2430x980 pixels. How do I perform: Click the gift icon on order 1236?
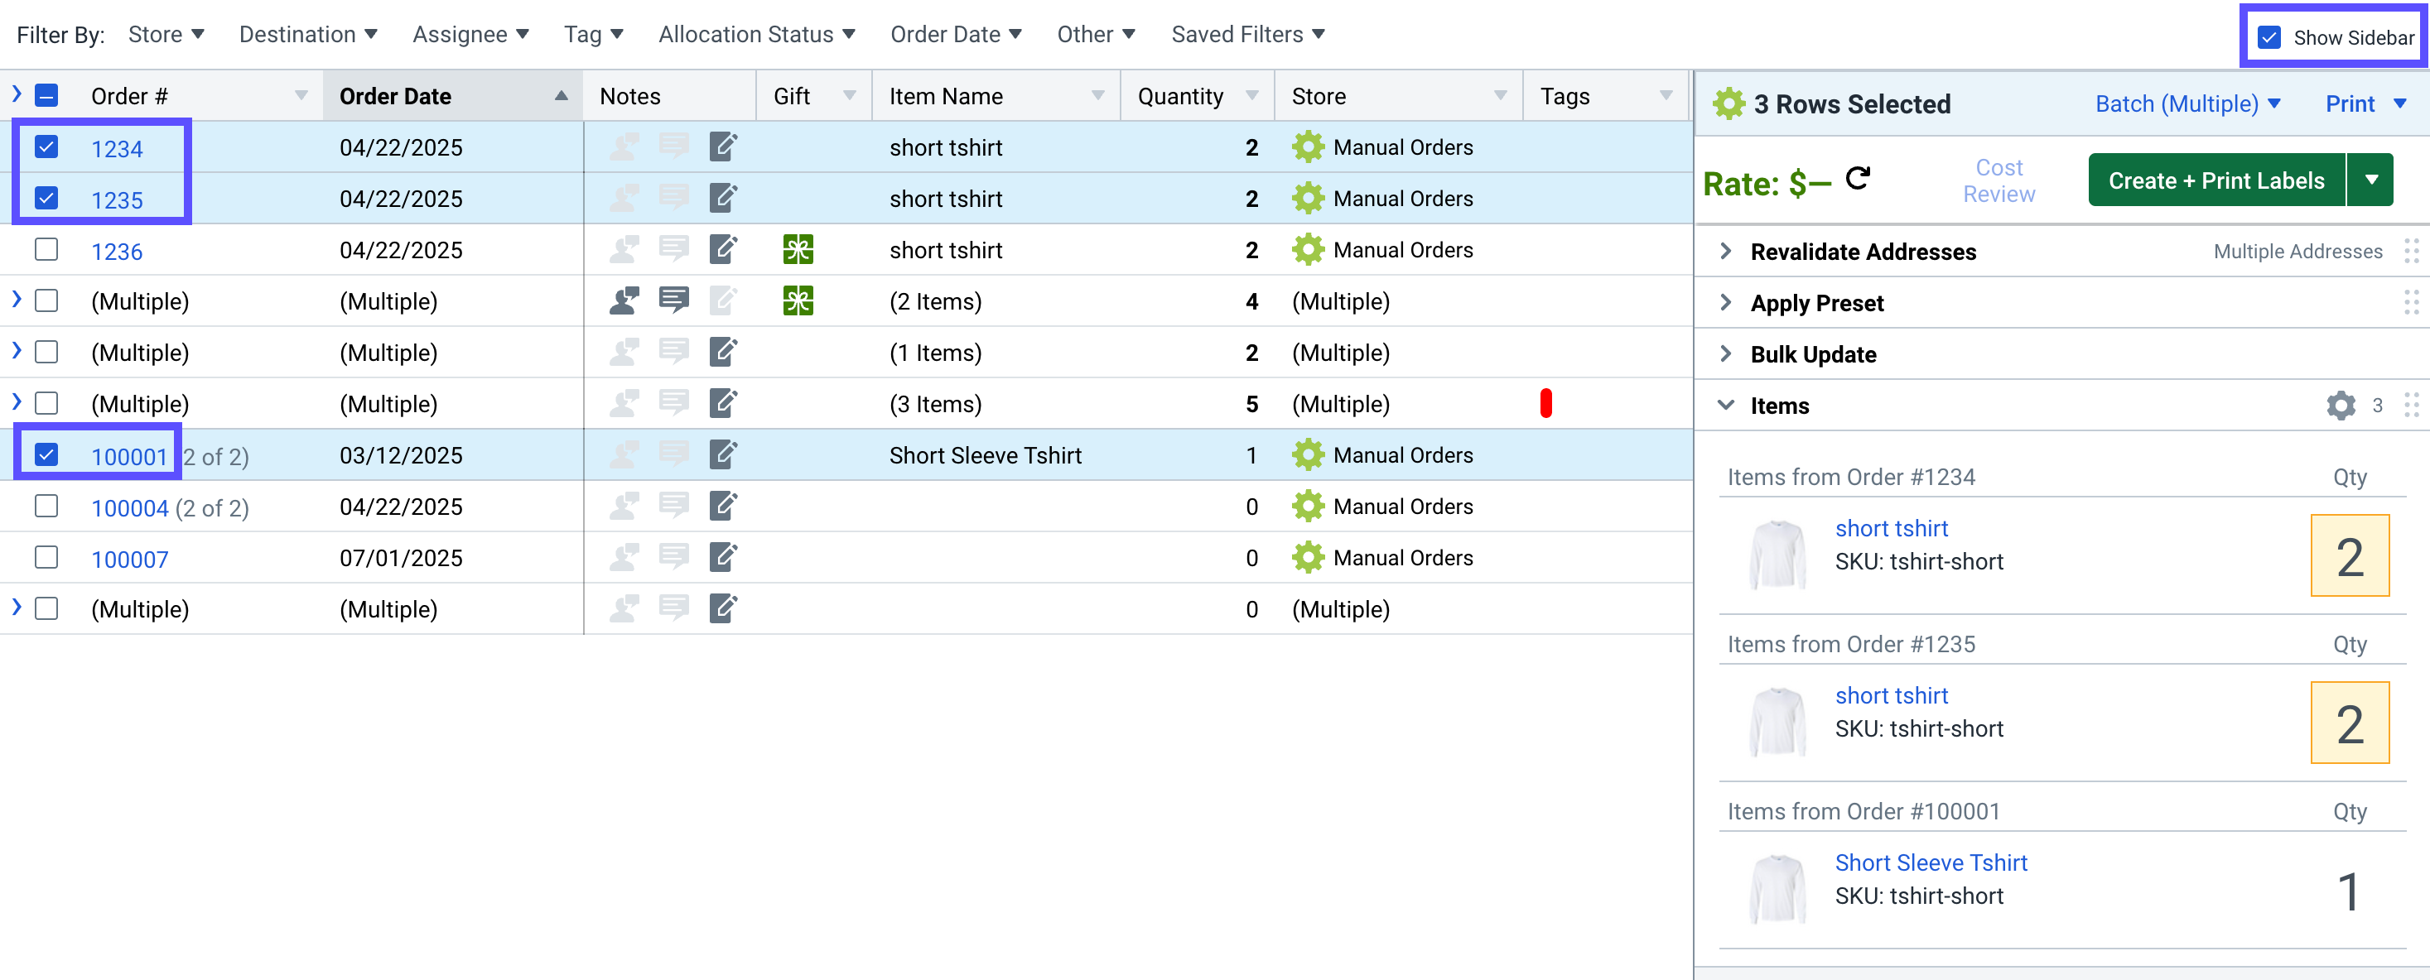pos(797,250)
